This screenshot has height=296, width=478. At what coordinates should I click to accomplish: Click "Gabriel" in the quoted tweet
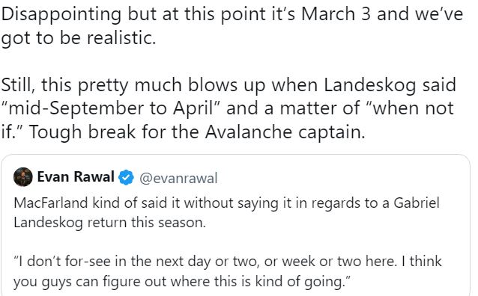tap(417, 203)
